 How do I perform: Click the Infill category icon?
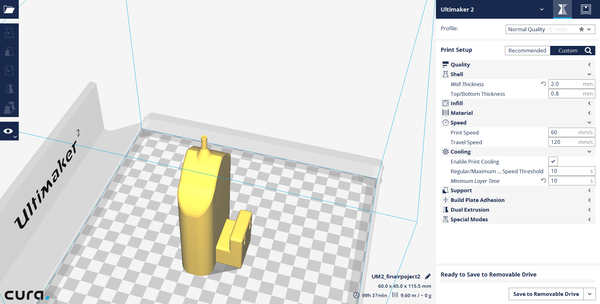coord(446,103)
